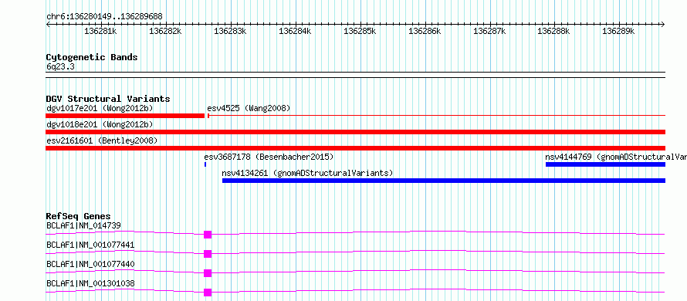Click the DGV Structural Variants track title
Image resolution: width=687 pixels, height=301 pixels.
(108, 99)
